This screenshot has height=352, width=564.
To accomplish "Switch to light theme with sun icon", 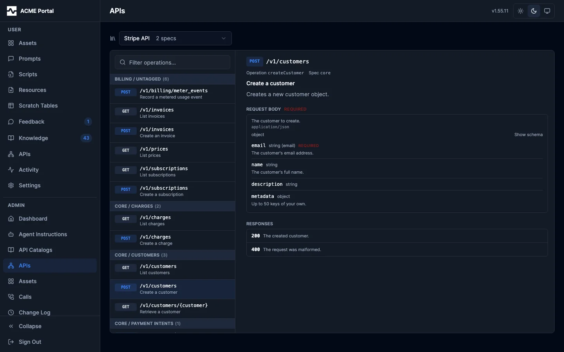I will pyautogui.click(x=521, y=11).
